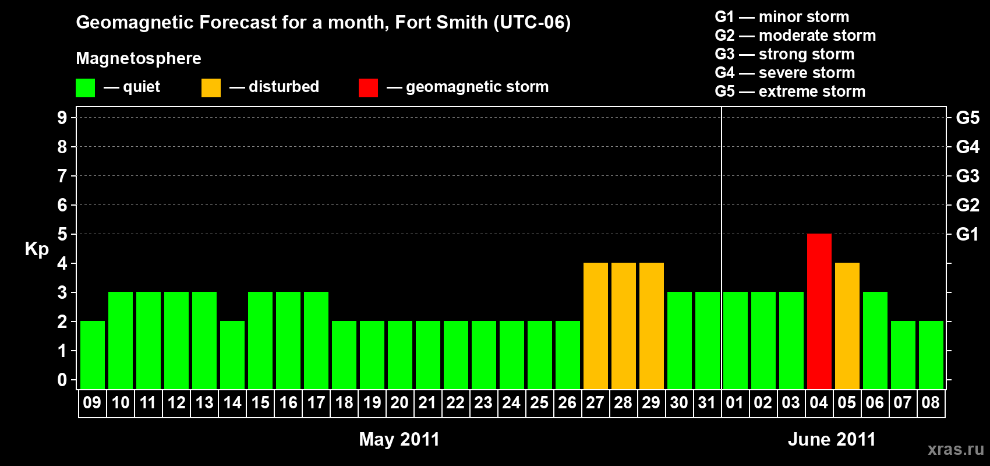
Task: Click the G3 right axis label
Action: click(968, 176)
